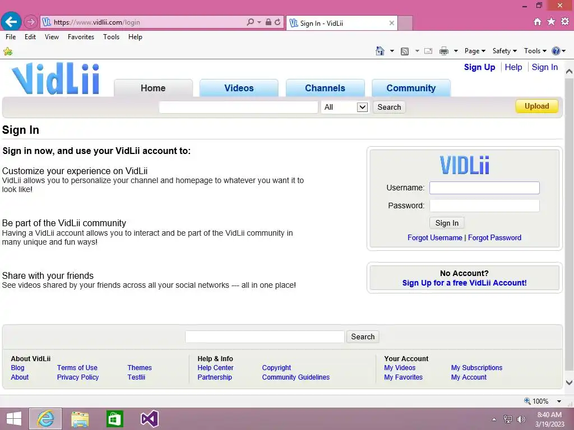The image size is (574, 430).
Task: Click the Password input field
Action: coord(484,205)
